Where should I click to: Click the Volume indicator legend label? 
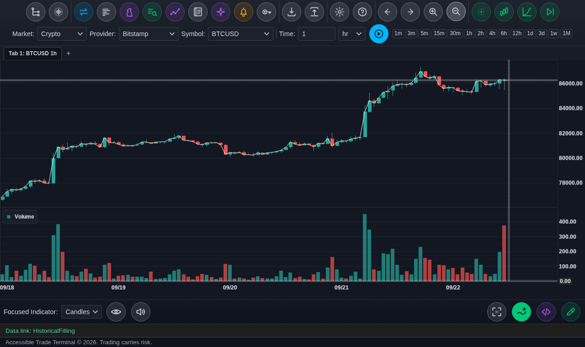(x=24, y=216)
